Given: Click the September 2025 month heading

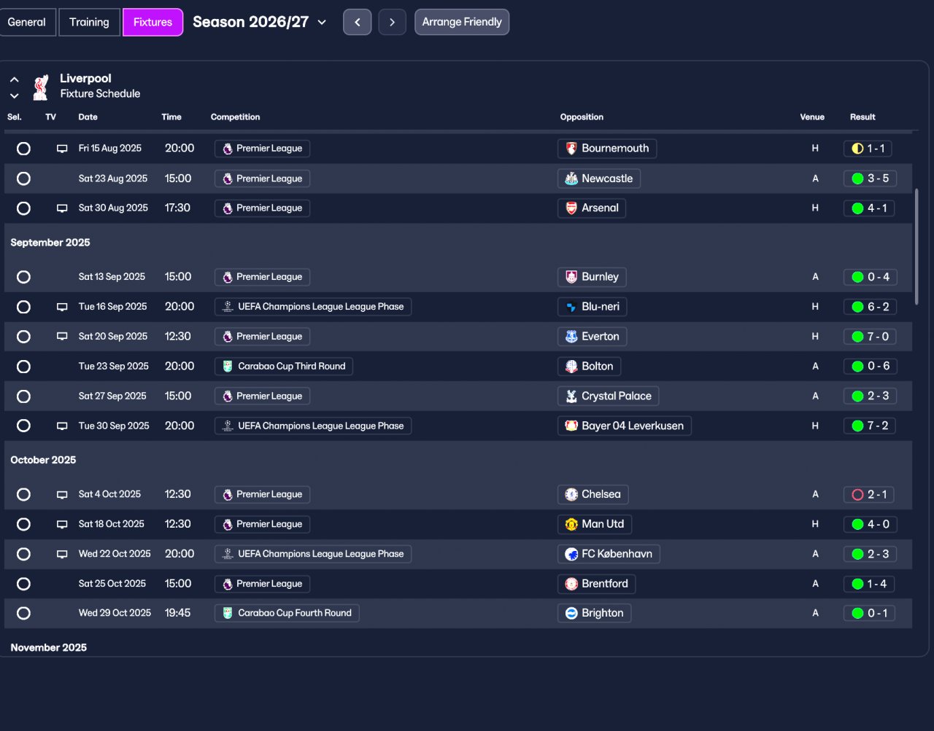Looking at the screenshot, I should pos(50,243).
